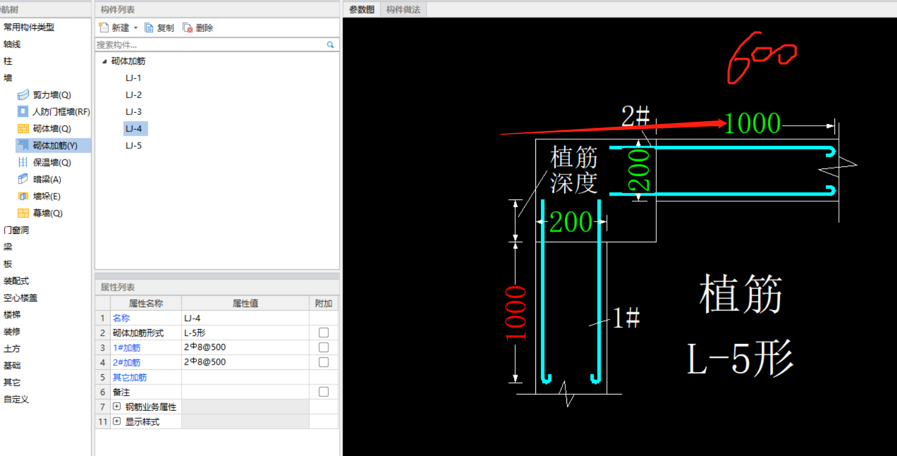This screenshot has width=897, height=456.
Task: Open the 梁 category
Action: pyautogui.click(x=8, y=247)
